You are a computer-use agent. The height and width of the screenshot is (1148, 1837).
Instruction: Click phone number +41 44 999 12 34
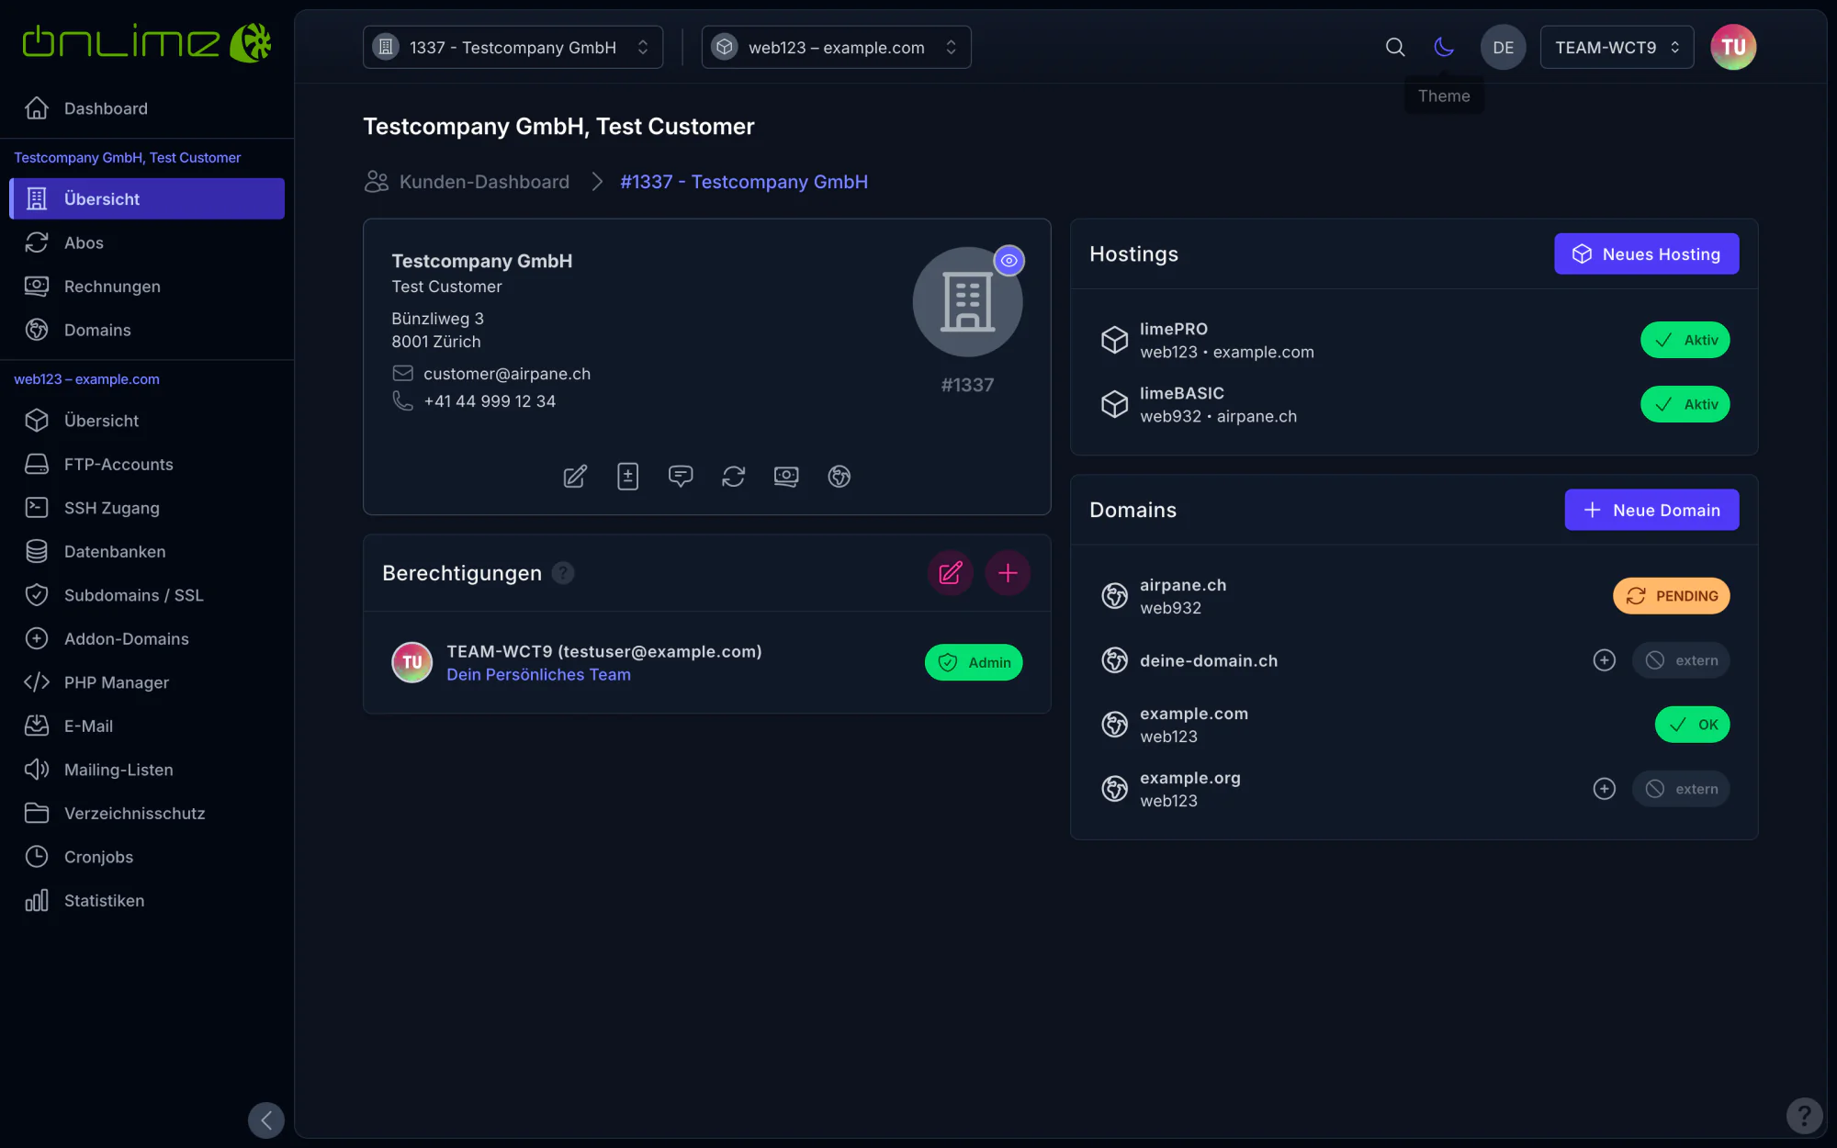coord(490,401)
